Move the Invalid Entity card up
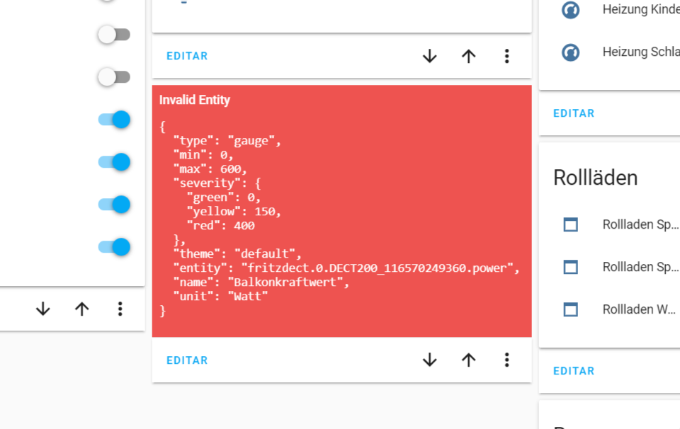680x429 pixels. click(468, 360)
